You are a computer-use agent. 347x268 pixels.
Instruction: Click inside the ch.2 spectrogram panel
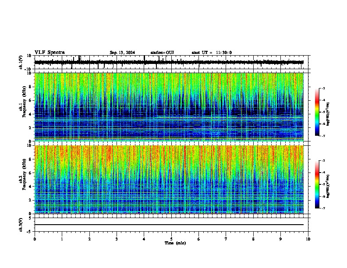(x=169, y=180)
